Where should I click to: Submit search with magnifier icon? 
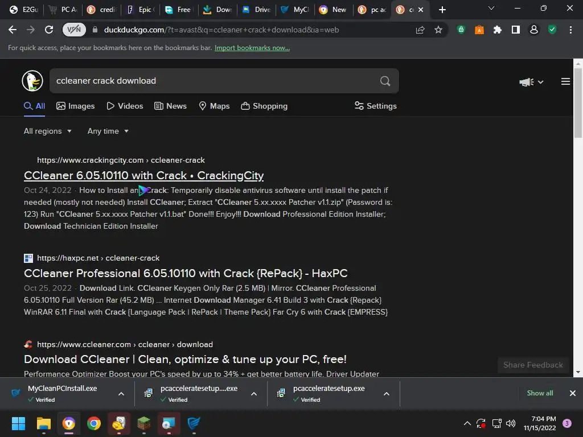coord(385,81)
